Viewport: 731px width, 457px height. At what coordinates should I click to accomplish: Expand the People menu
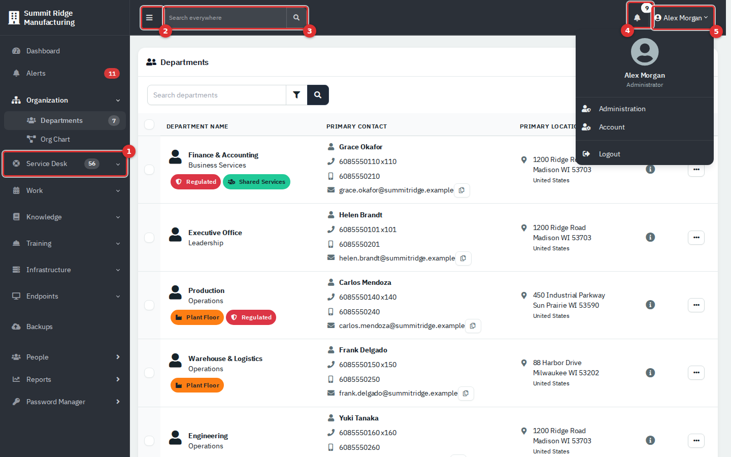(65, 357)
